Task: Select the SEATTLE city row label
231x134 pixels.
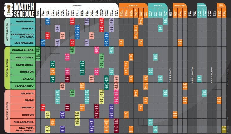Action: click(x=23, y=28)
